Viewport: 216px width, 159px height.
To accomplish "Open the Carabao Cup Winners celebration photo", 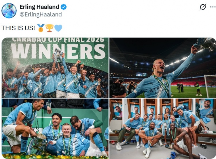I will pos(55,68).
